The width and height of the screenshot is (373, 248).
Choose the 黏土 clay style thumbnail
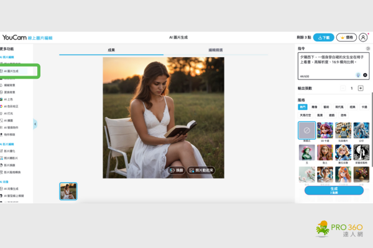(x=325, y=153)
